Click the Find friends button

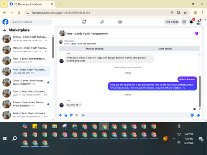[x=172, y=22]
